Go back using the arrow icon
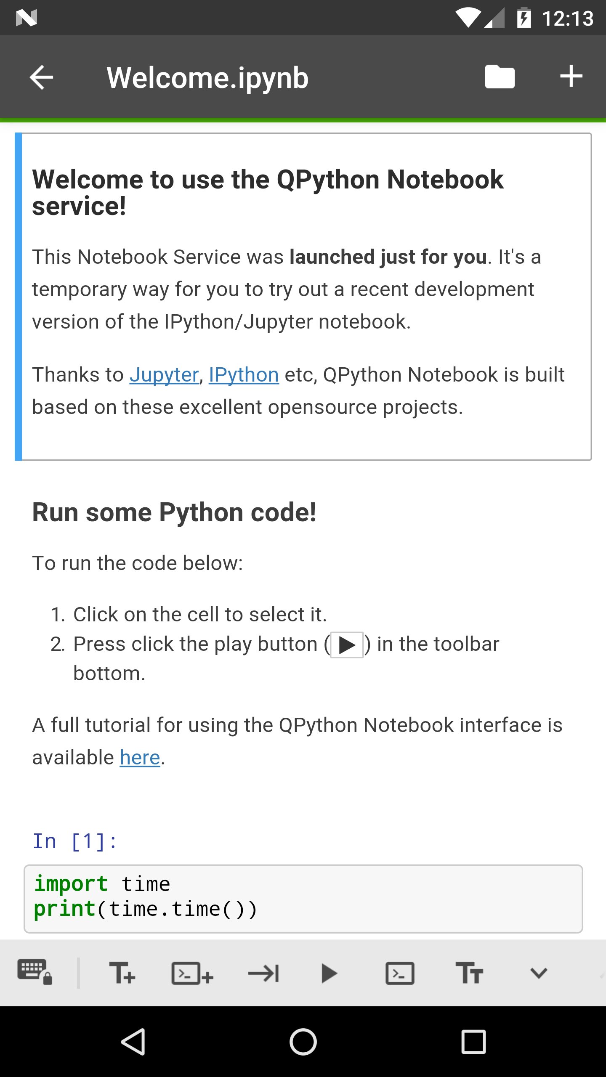 [42, 77]
